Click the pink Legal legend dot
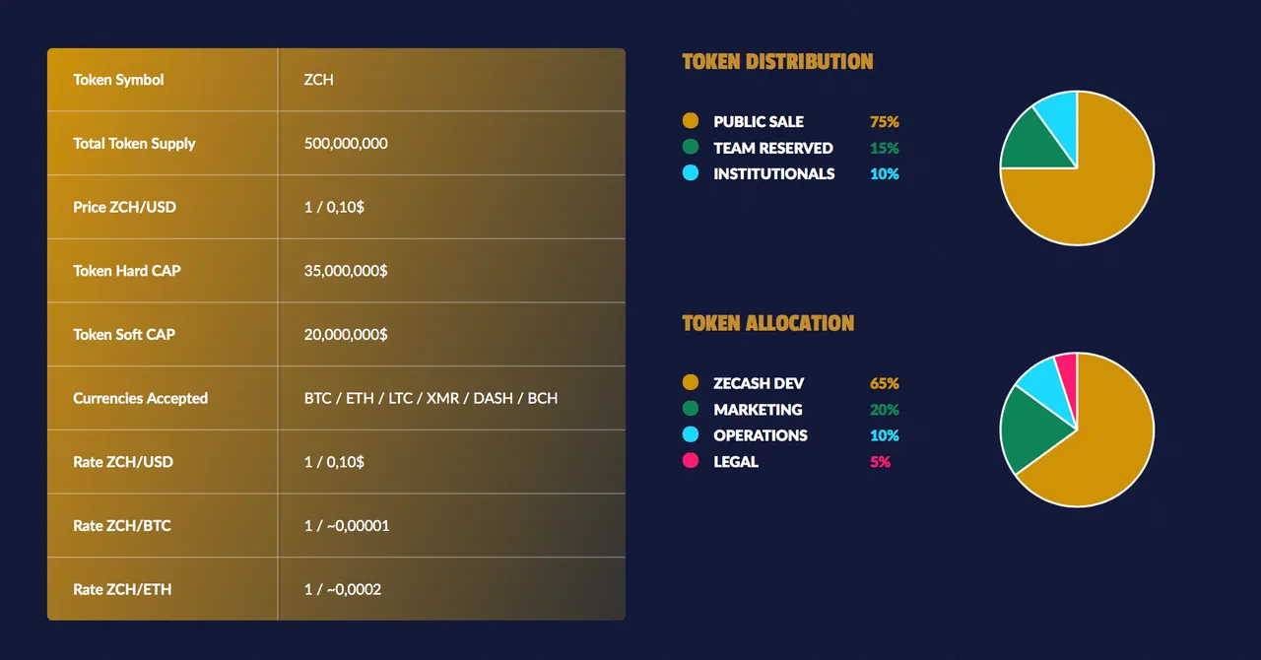Image resolution: width=1261 pixels, height=660 pixels. pos(691,461)
